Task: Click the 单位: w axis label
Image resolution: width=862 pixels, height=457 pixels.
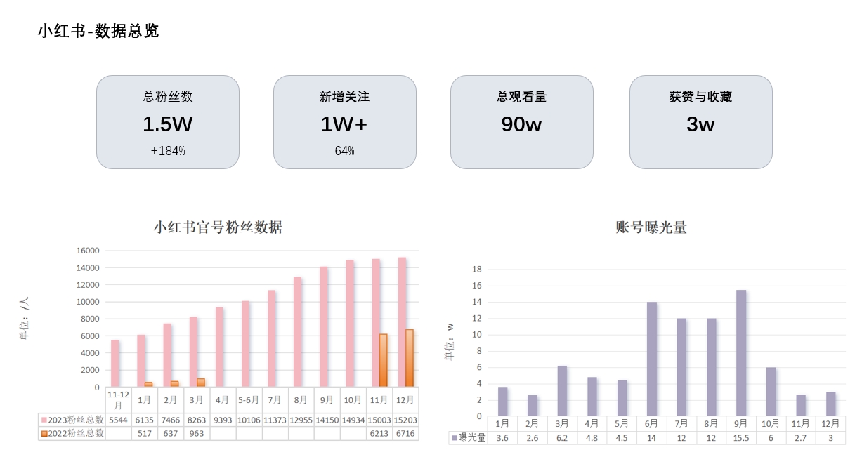Action: pyautogui.click(x=450, y=341)
